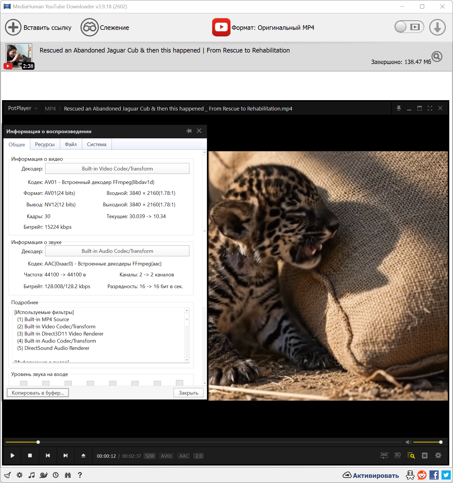Open the Tracking binoculars icon
453x483 pixels.
click(x=89, y=28)
